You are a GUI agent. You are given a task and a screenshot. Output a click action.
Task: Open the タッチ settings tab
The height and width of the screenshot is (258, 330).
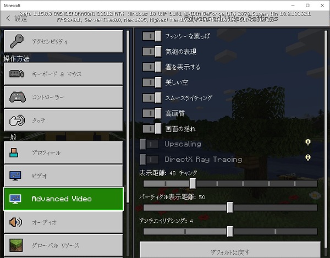[x=64, y=120]
